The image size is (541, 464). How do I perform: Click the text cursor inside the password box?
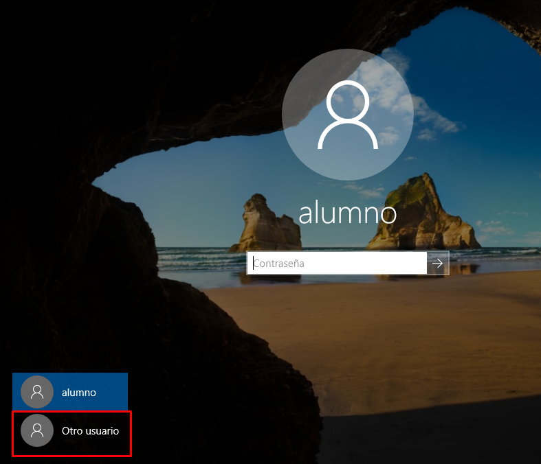click(254, 263)
